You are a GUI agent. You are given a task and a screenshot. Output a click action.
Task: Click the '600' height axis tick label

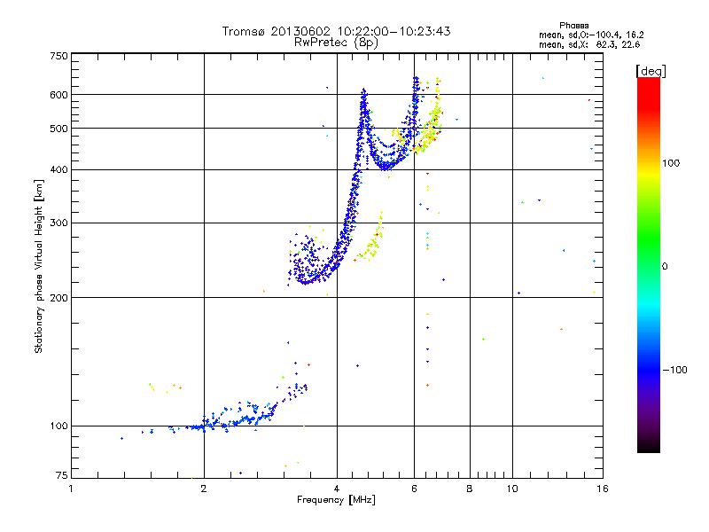(58, 95)
